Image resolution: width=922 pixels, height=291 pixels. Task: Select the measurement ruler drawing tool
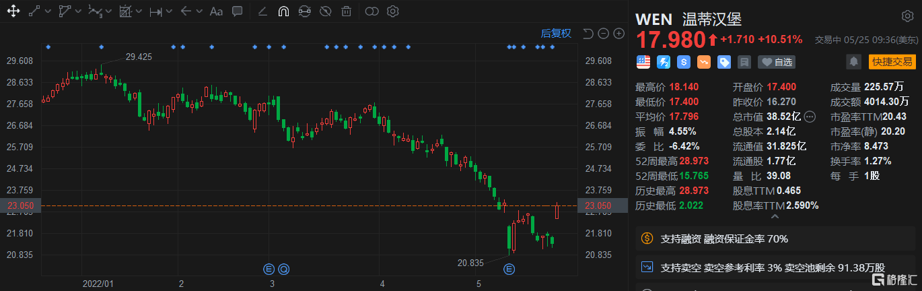click(x=125, y=11)
